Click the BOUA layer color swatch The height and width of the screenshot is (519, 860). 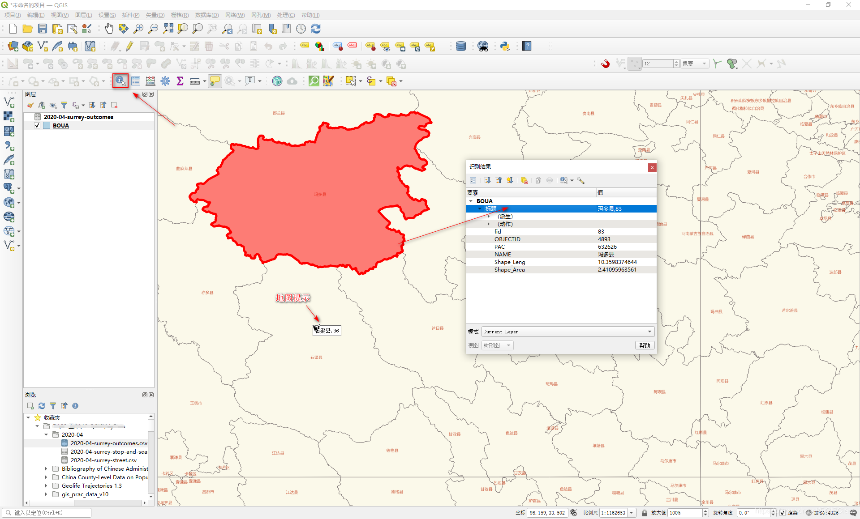click(47, 126)
